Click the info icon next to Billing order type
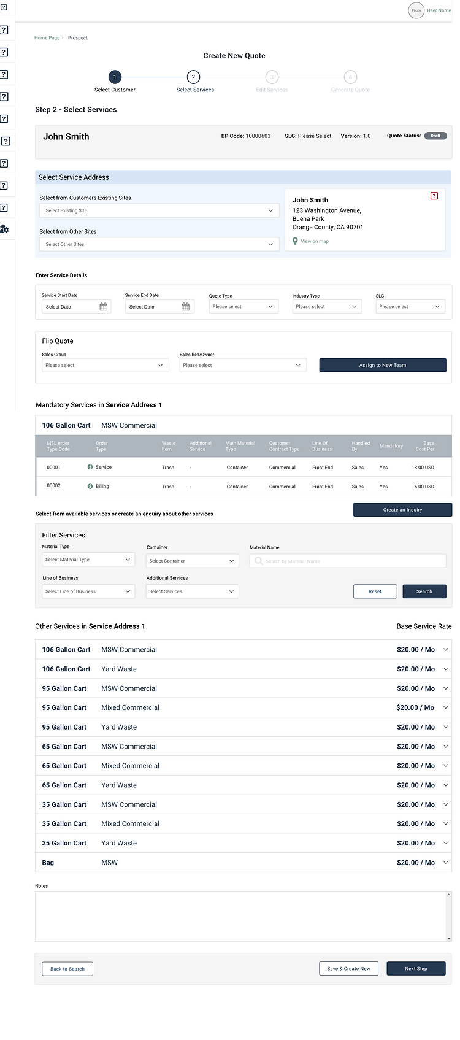 coord(90,486)
